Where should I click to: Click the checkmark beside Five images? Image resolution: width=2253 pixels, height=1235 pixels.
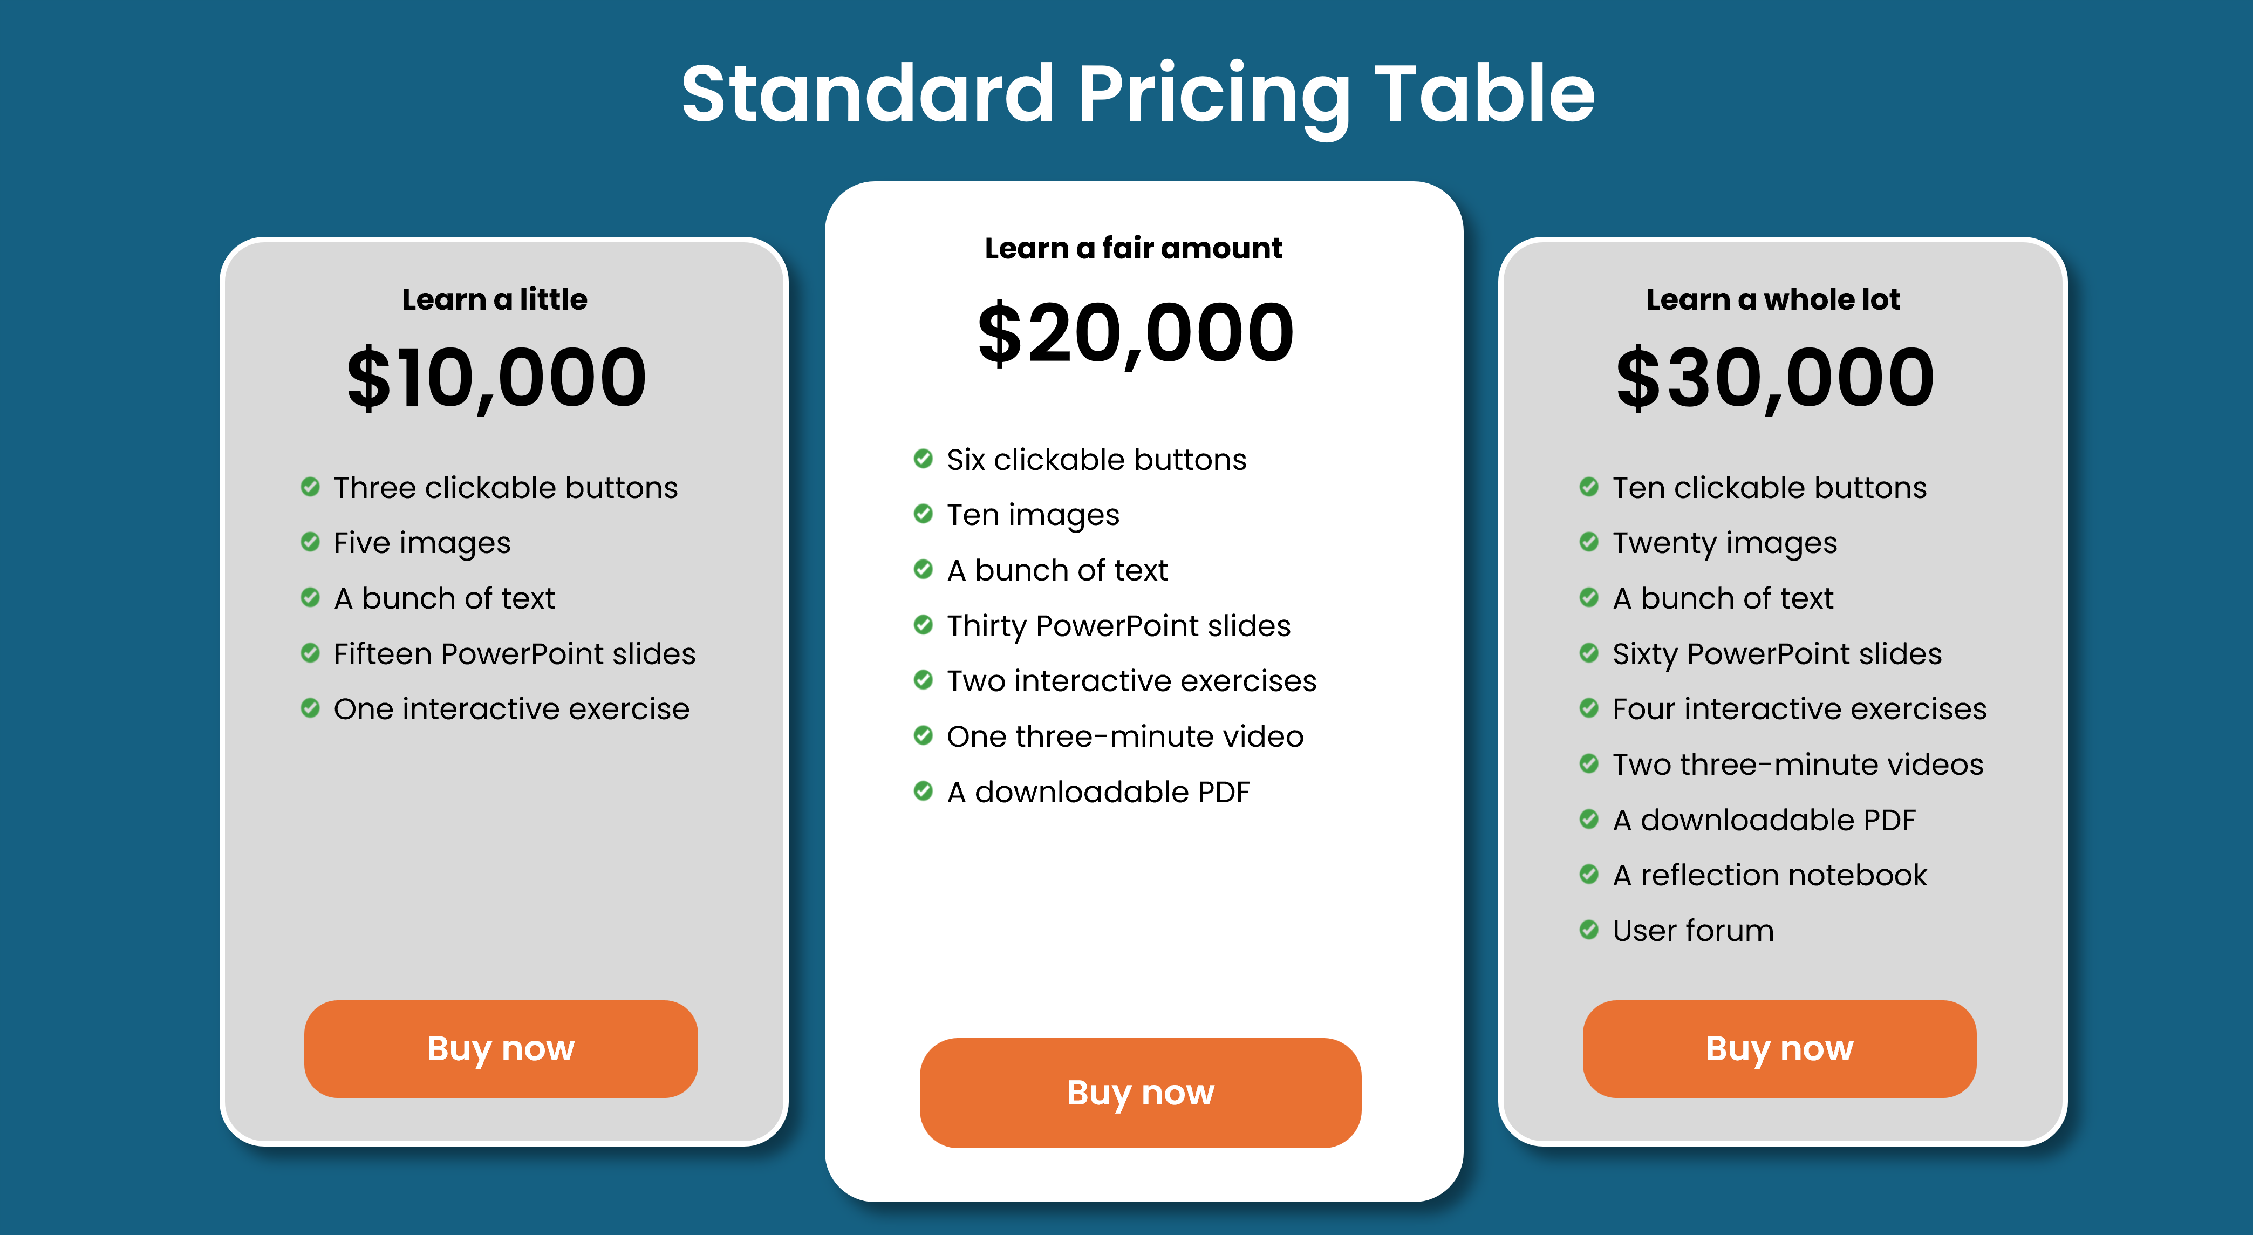[311, 543]
